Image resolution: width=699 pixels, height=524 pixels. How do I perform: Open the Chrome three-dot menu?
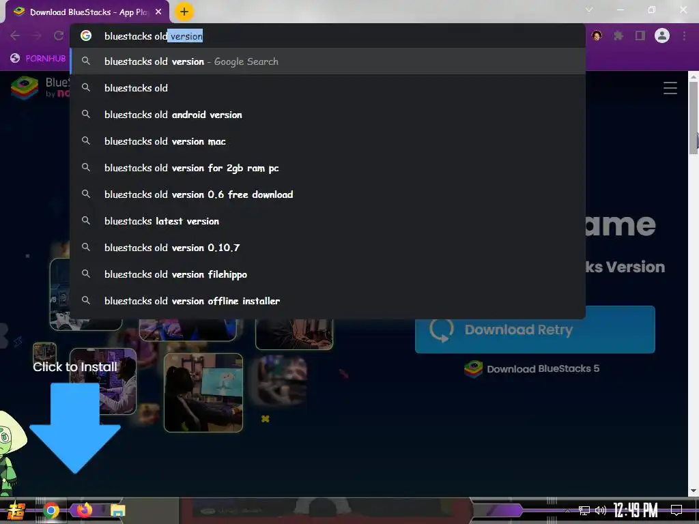pos(684,35)
